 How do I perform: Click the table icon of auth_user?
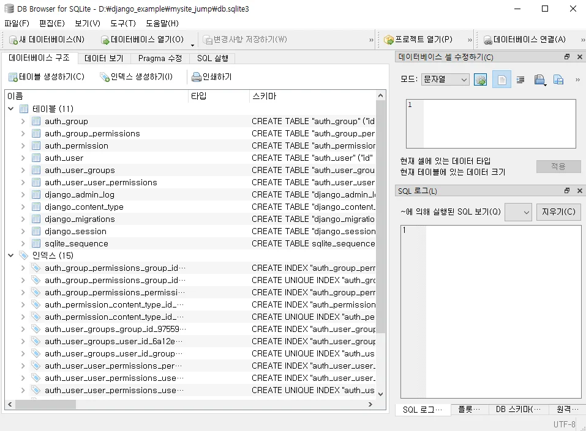pos(36,158)
